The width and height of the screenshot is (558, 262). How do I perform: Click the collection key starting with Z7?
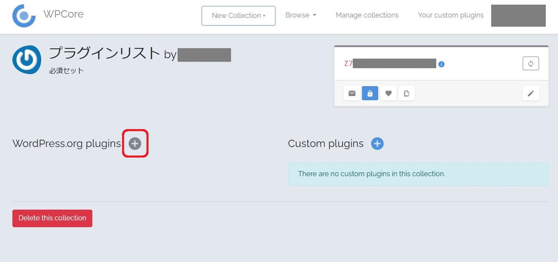[348, 64]
